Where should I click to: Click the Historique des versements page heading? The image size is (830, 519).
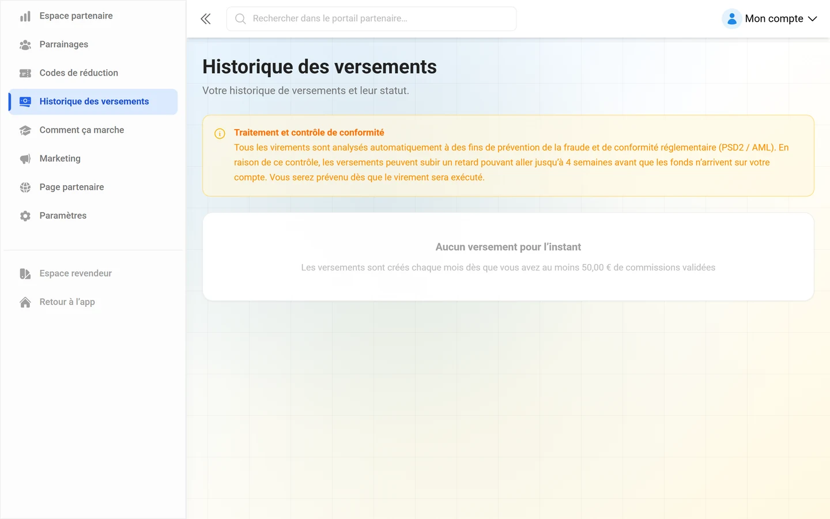(319, 67)
